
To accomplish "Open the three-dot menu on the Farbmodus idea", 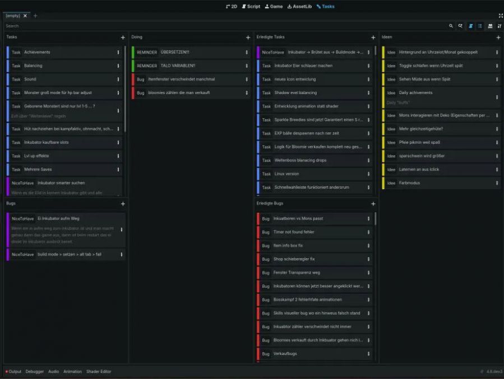I will (497, 183).
